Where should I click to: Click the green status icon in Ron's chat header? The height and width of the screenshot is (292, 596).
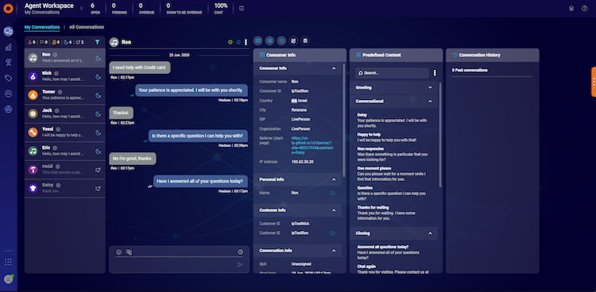pyautogui.click(x=230, y=42)
